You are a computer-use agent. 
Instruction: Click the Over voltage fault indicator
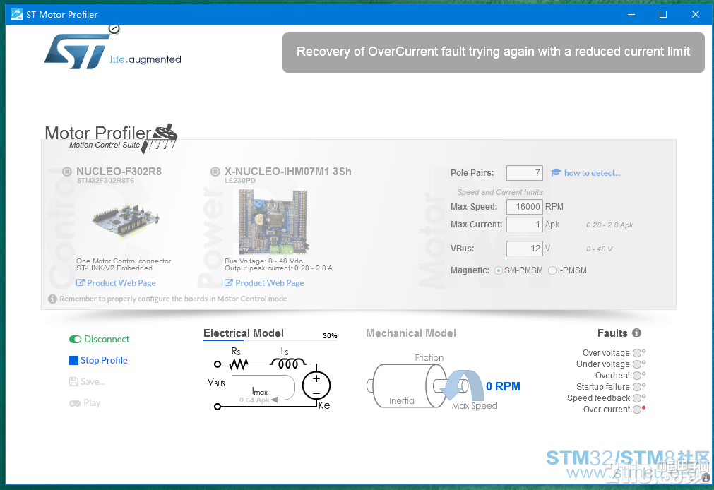click(637, 353)
